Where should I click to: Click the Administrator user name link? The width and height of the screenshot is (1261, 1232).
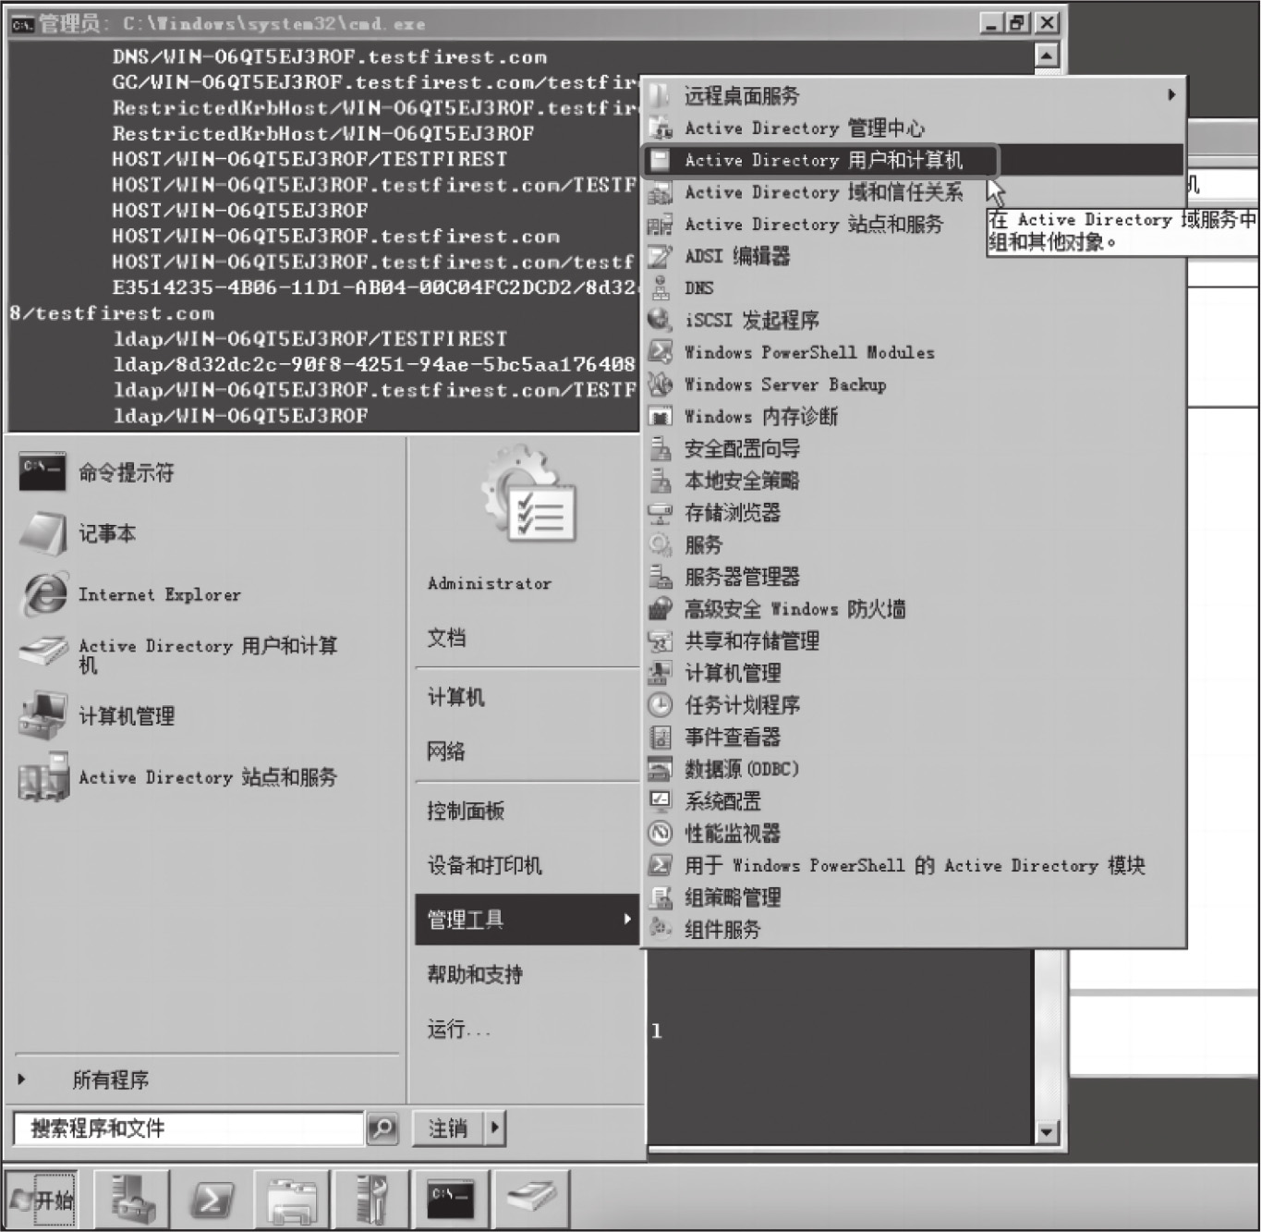490,583
